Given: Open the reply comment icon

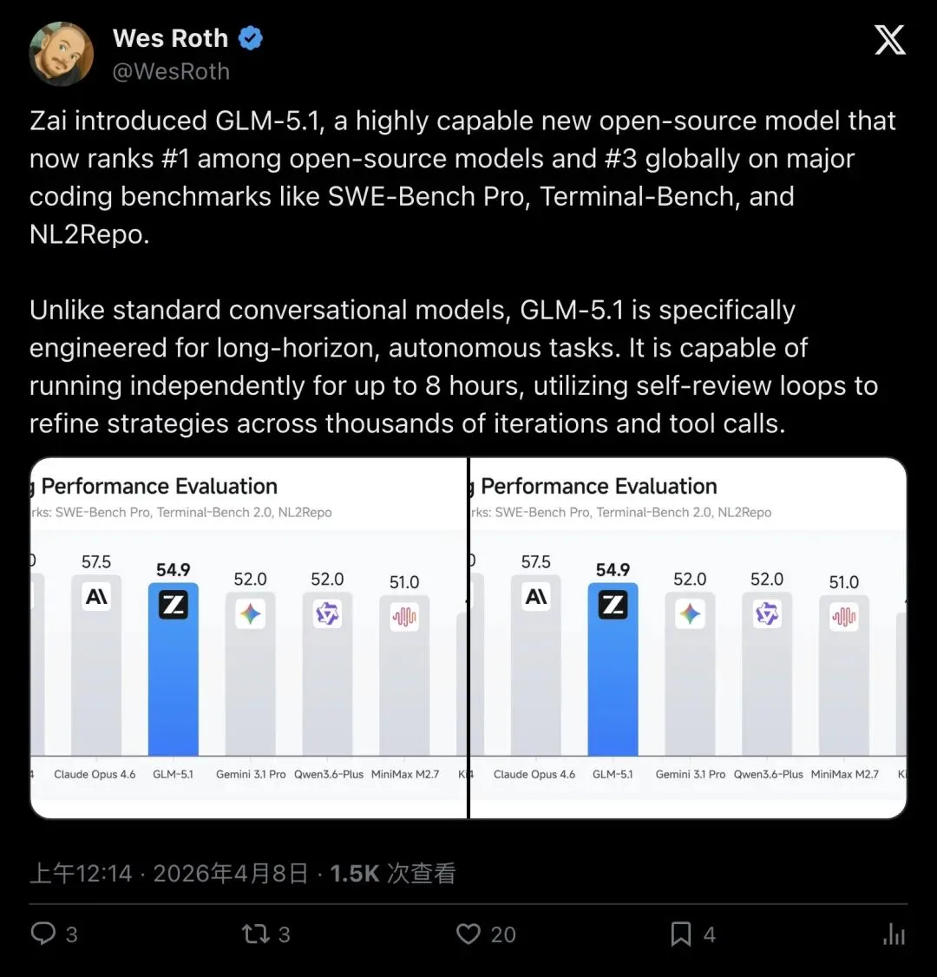Looking at the screenshot, I should 43,934.
